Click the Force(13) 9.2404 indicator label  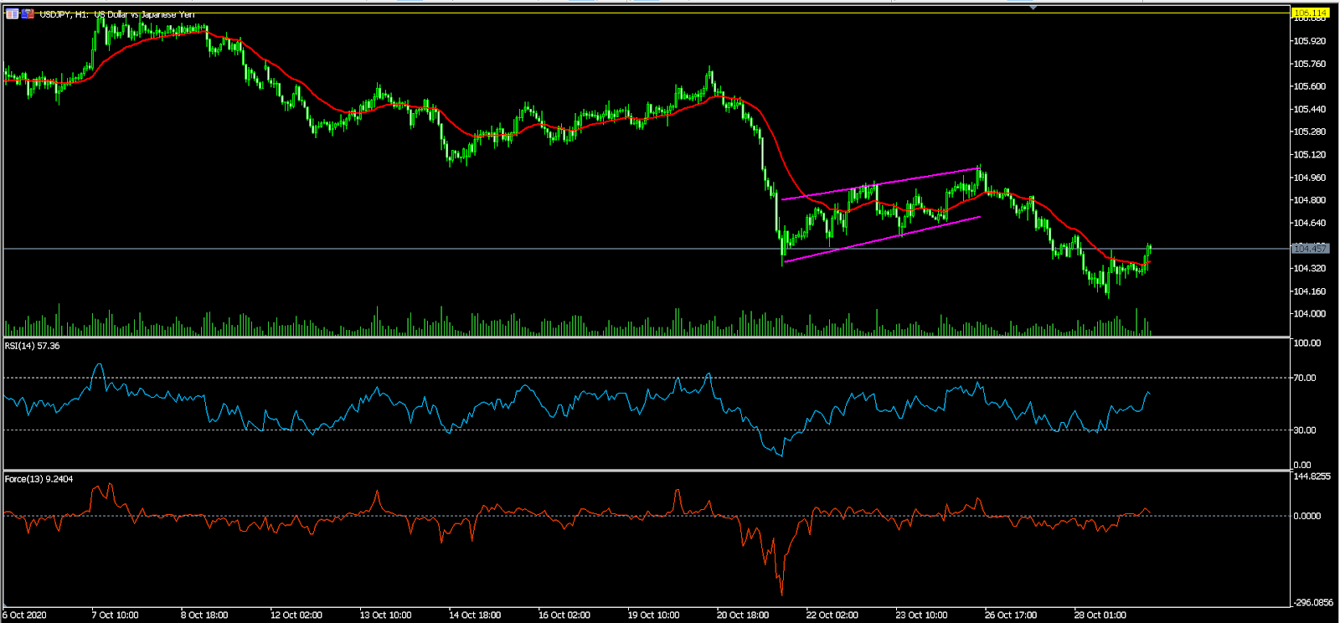coord(39,479)
